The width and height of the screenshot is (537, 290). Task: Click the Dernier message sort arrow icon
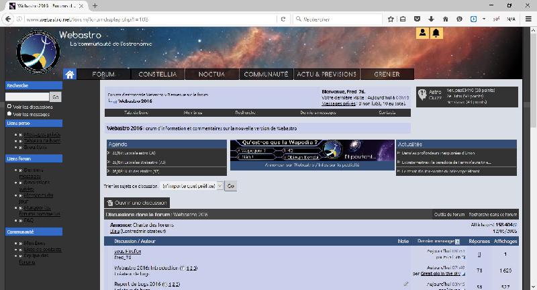coord(457,242)
